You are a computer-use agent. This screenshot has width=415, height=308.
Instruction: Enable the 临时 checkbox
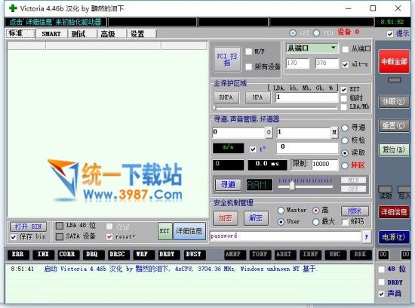point(343,98)
